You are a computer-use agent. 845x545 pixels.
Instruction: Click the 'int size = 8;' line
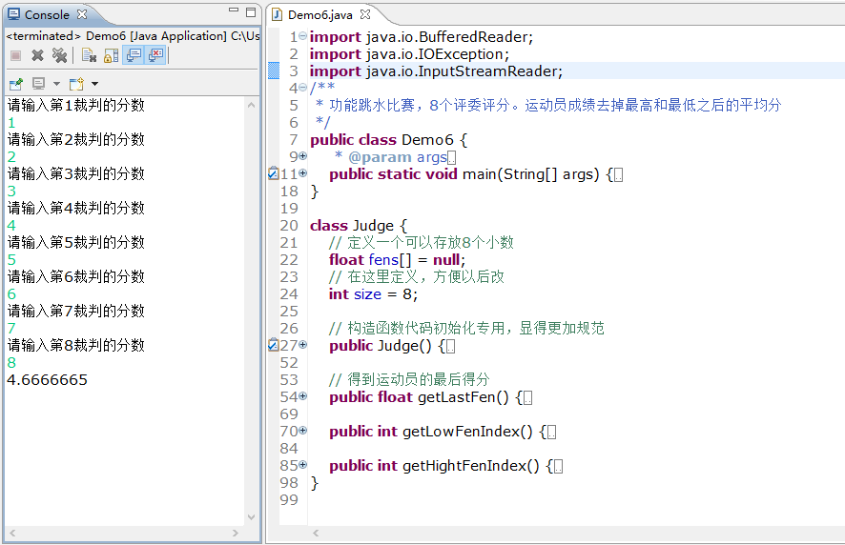click(374, 294)
